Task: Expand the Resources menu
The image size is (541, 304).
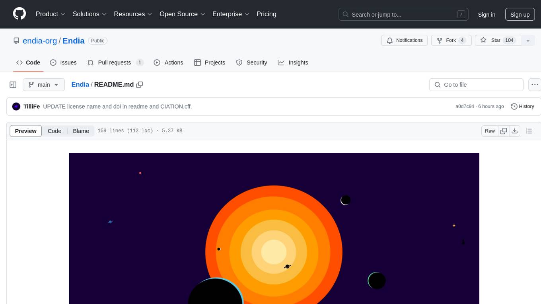Action: coord(133,14)
